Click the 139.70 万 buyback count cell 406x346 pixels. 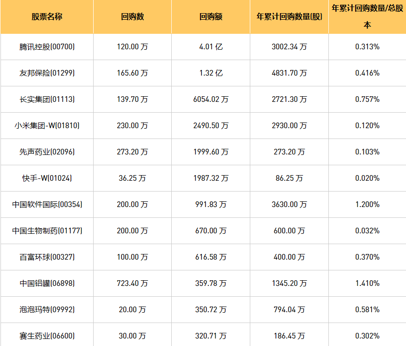[132, 100]
